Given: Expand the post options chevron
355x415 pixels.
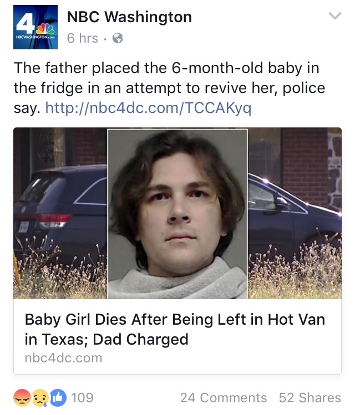Looking at the screenshot, I should (335, 16).
